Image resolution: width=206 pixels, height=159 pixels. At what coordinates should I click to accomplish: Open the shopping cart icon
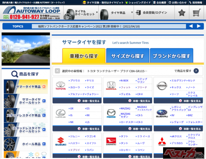(x=197, y=13)
